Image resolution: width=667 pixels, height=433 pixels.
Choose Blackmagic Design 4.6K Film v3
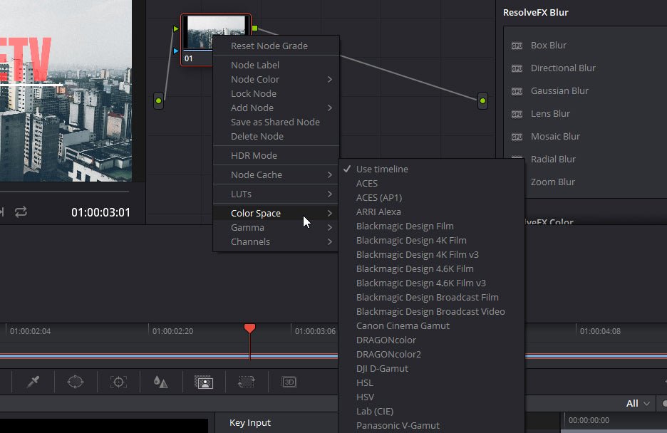431,283
